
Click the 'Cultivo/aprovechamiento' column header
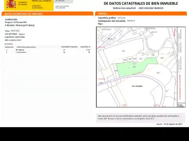coord(26,47)
